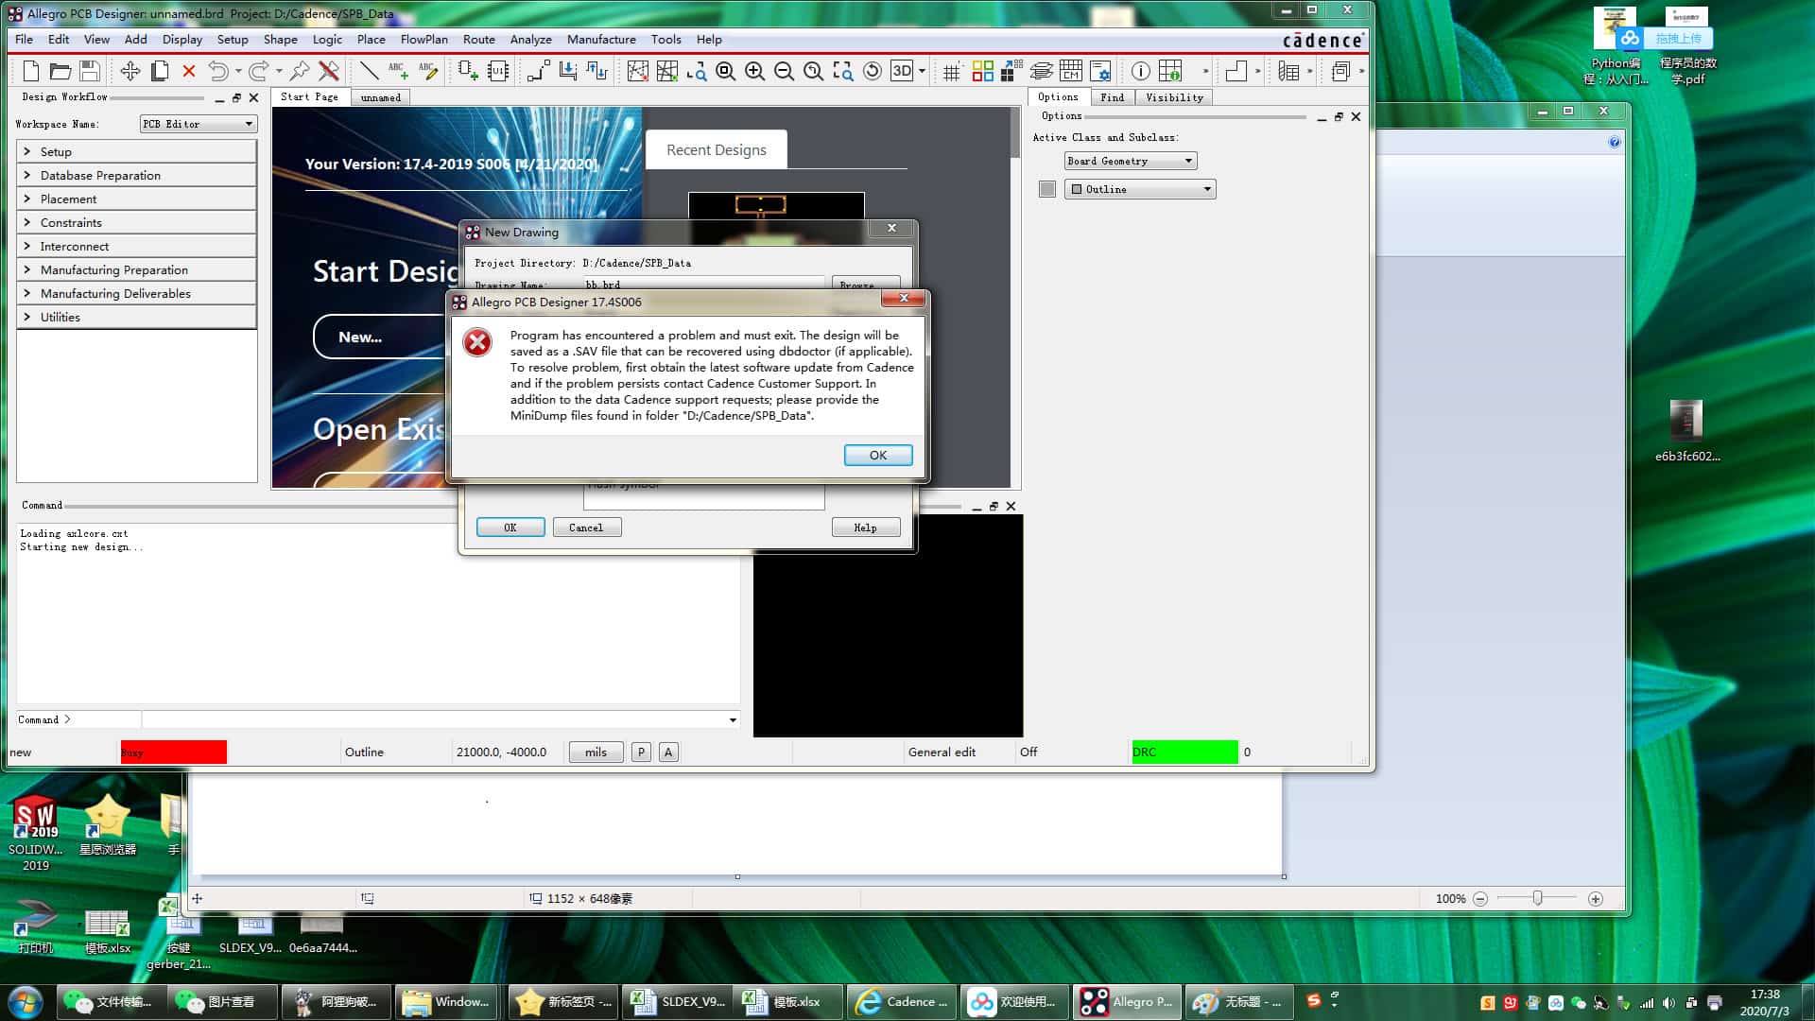Click the Zoom Out magnifier icon
This screenshot has height=1021, width=1815.
click(x=784, y=71)
